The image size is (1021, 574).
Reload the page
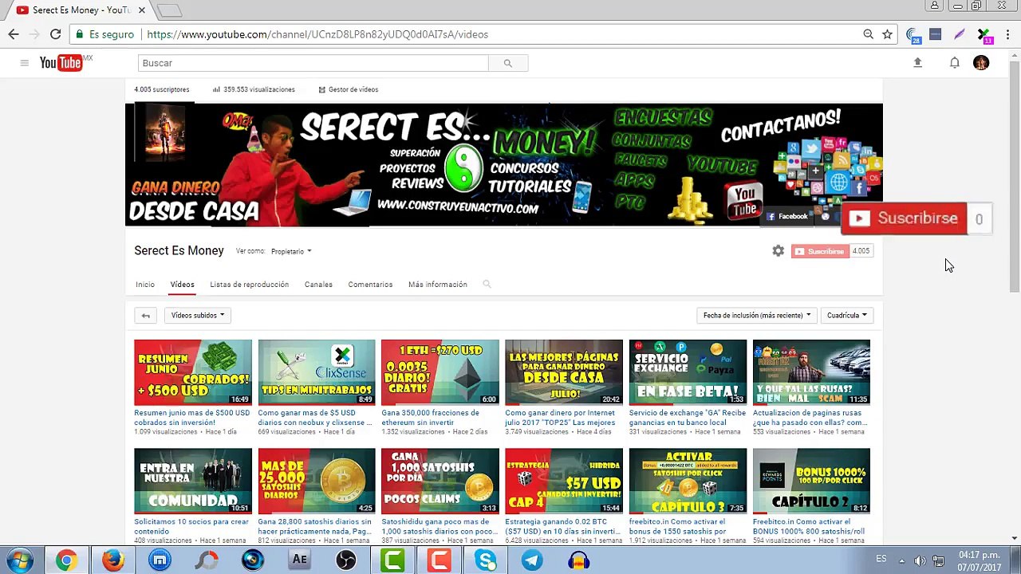55,34
